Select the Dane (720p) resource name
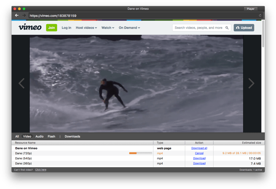Image resolution: width=276 pixels, height=189 pixels. point(23,153)
